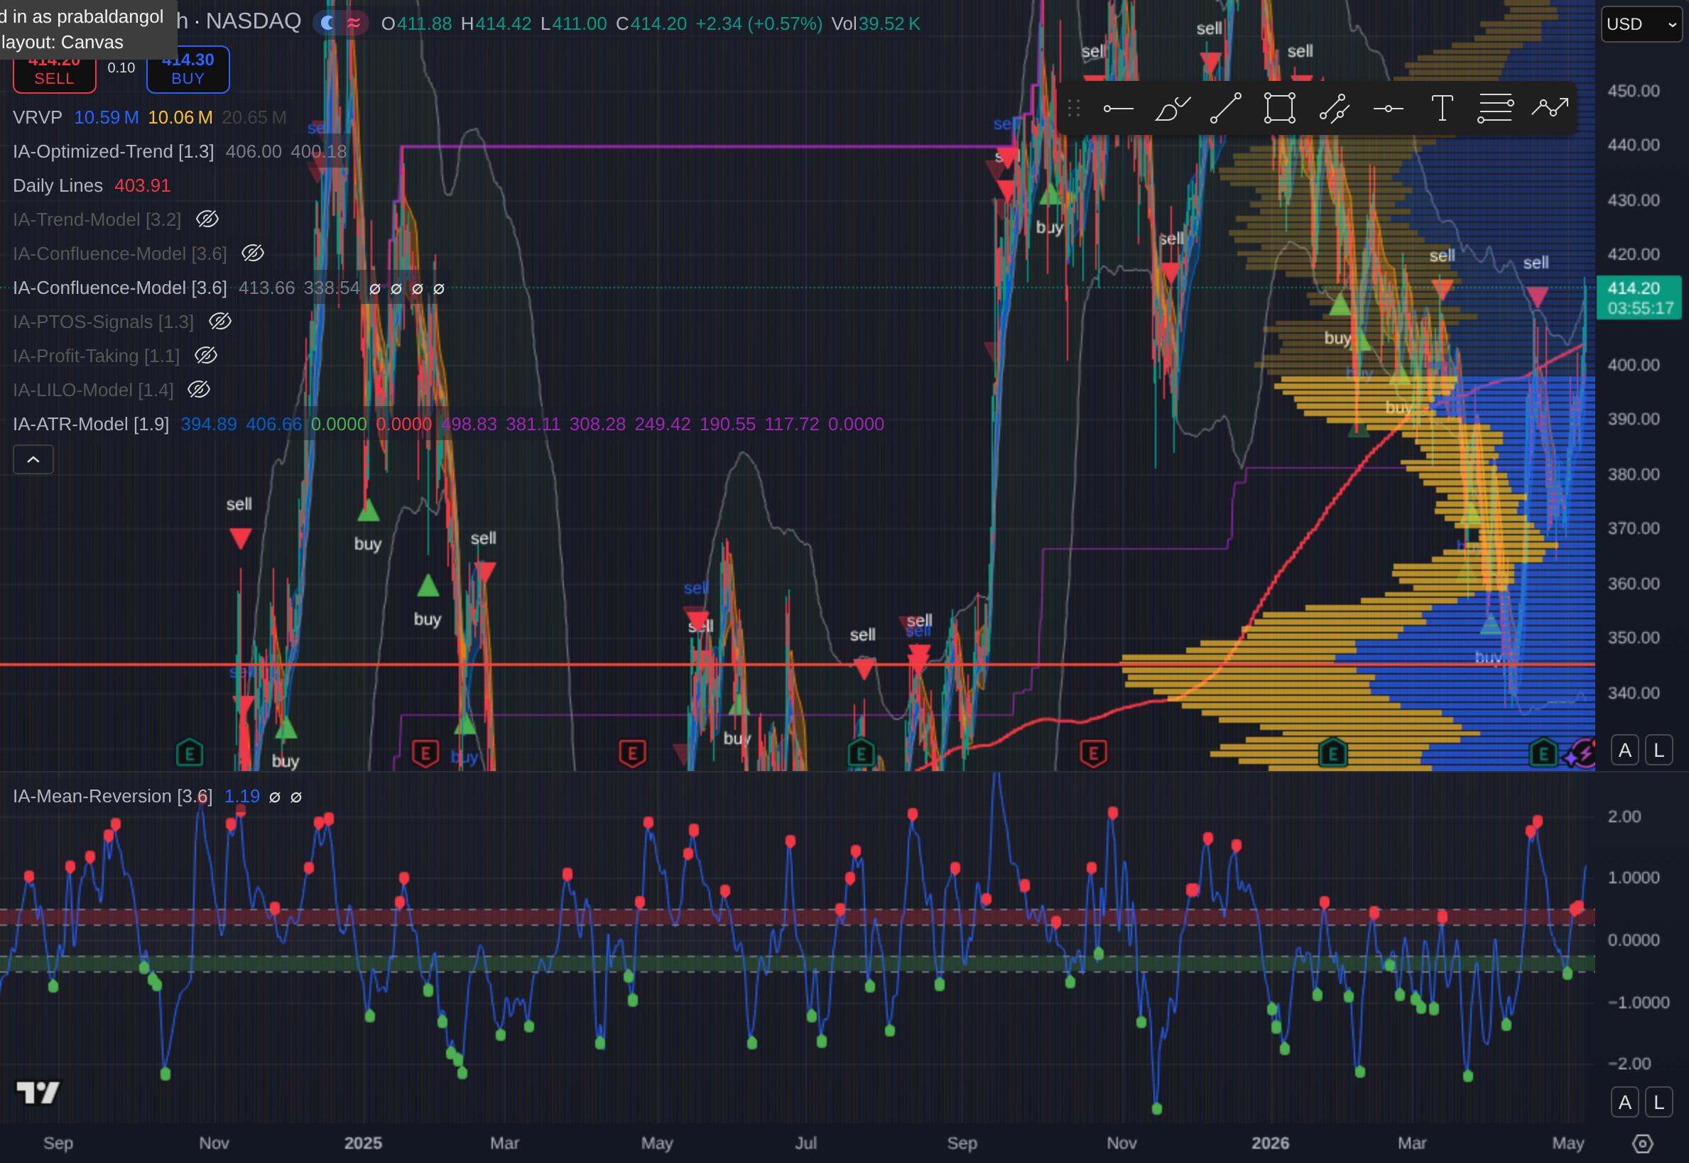The height and width of the screenshot is (1163, 1689).
Task: Click the −2.00 label on Mean-Reversion scale
Action: 1629,1064
